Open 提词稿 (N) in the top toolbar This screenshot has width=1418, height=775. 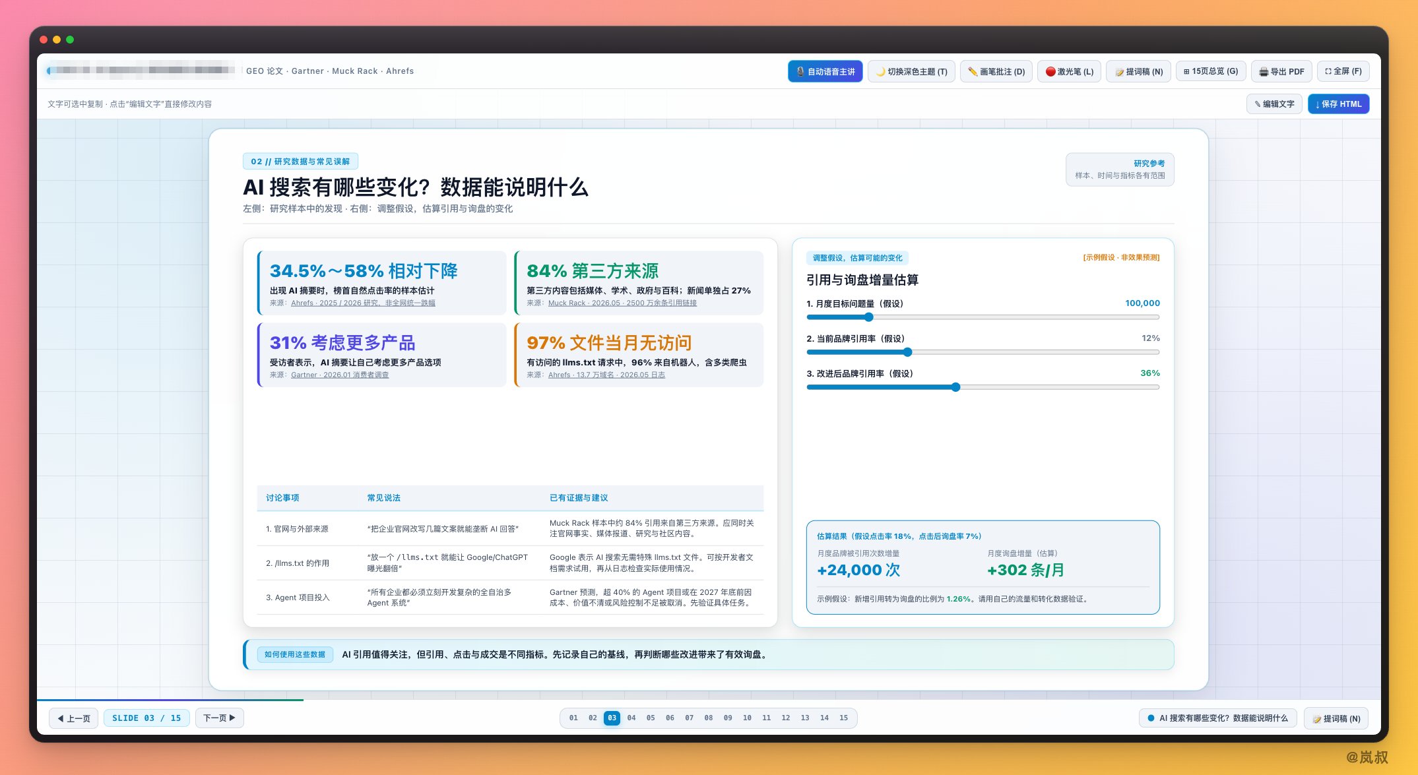coord(1138,71)
